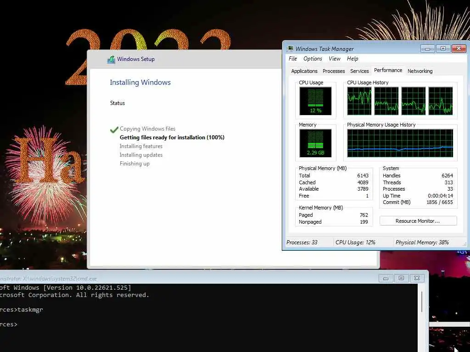The image size is (470, 352).
Task: Click the Commit (MB) value 1856 / 6655
Action: (440, 202)
